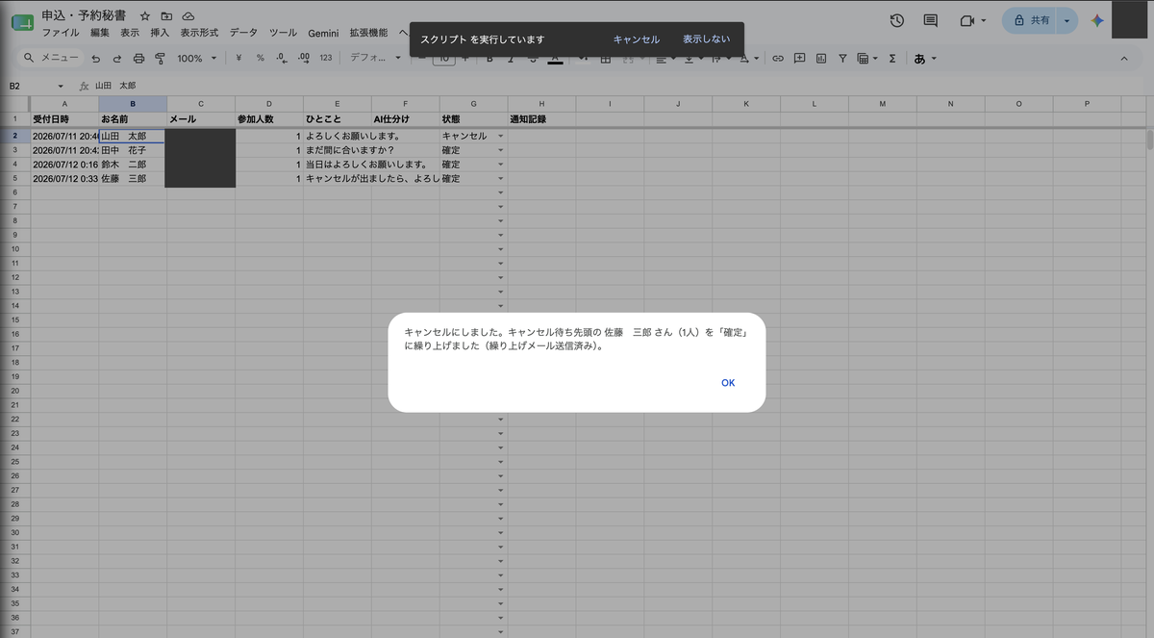Click decrease decimal places icon

click(281, 59)
